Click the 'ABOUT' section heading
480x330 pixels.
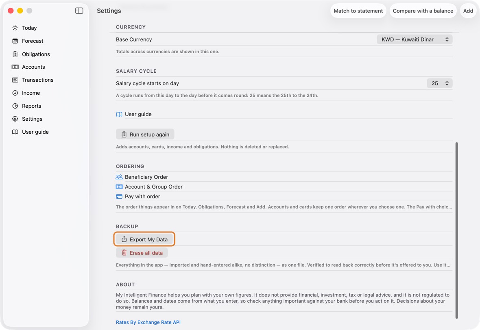(x=125, y=284)
